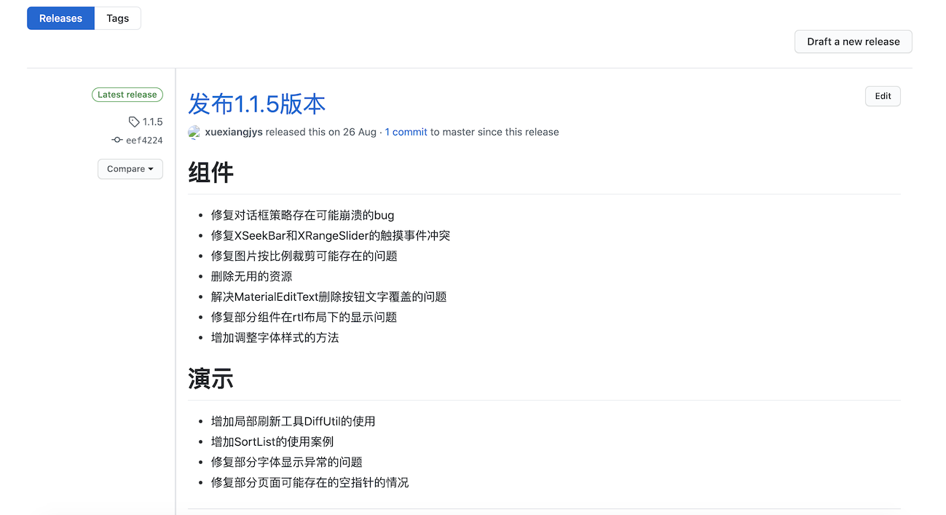Click the MaterialEditText bullet item
This screenshot has height=515, width=946.
328,296
